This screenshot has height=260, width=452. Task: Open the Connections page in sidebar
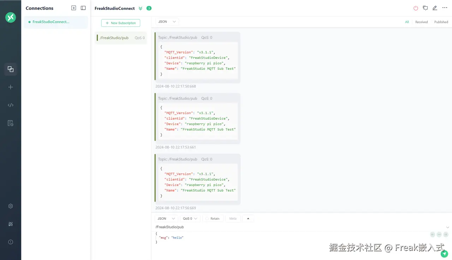coord(11,69)
